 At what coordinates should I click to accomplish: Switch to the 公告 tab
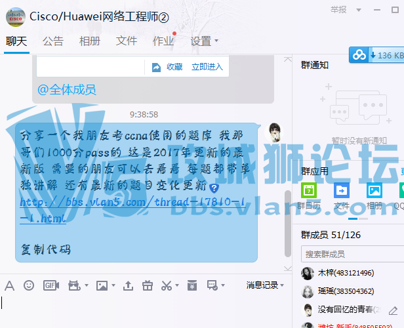coord(53,41)
